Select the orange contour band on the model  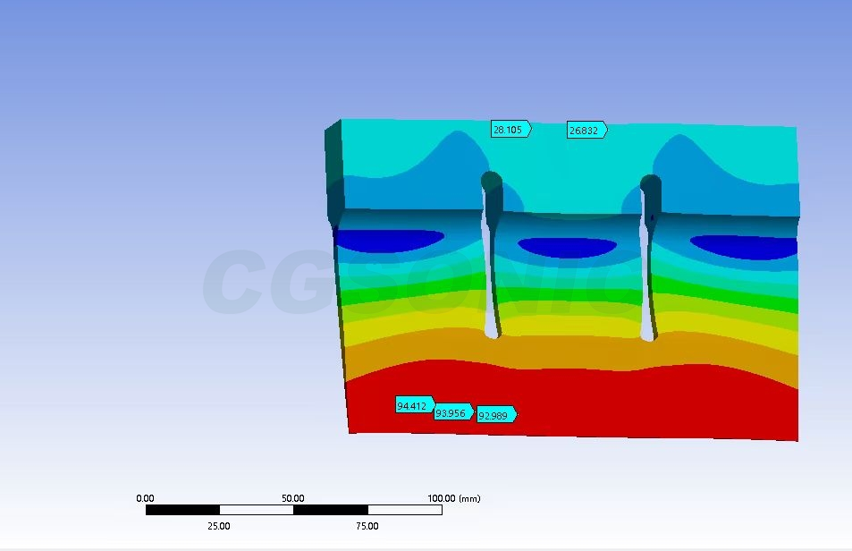coord(572,352)
